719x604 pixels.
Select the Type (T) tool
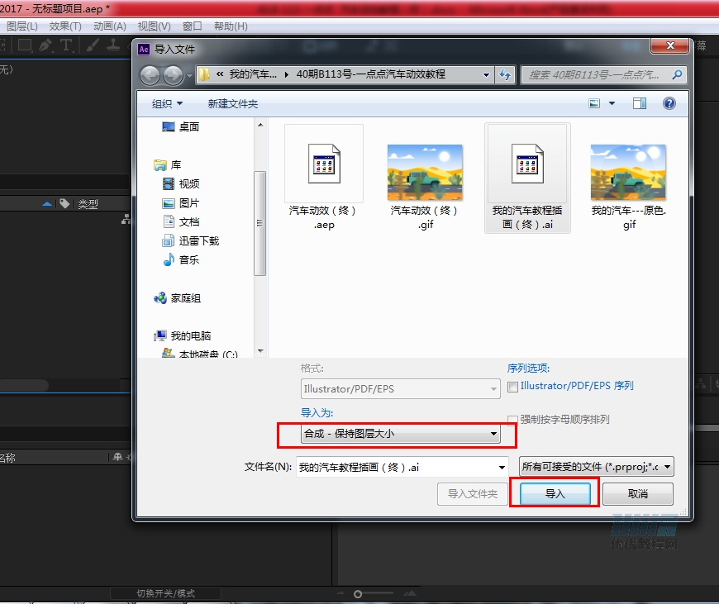point(66,45)
